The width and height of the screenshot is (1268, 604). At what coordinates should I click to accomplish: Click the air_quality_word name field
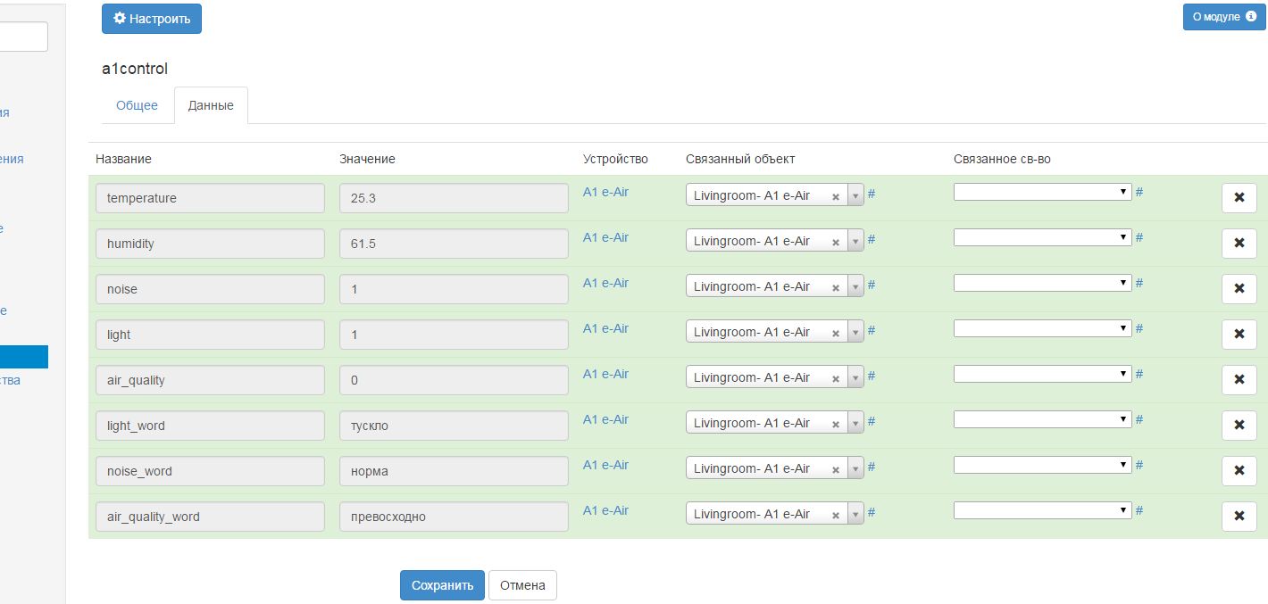[x=210, y=517]
